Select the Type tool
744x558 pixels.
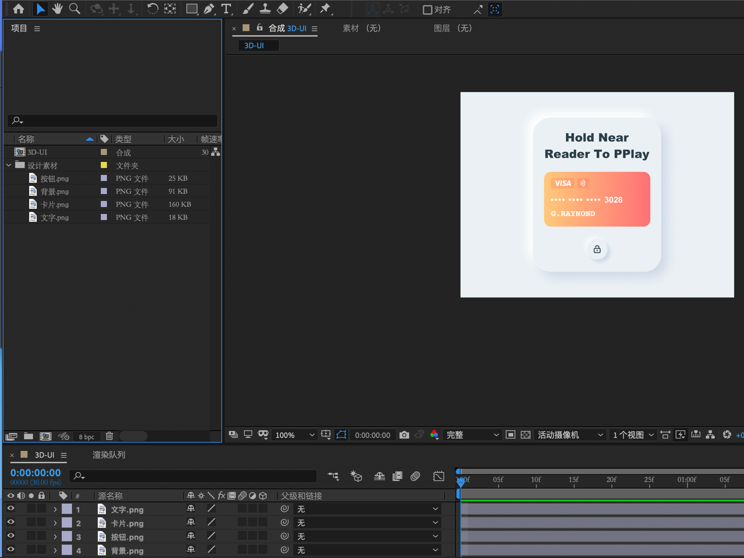click(226, 9)
